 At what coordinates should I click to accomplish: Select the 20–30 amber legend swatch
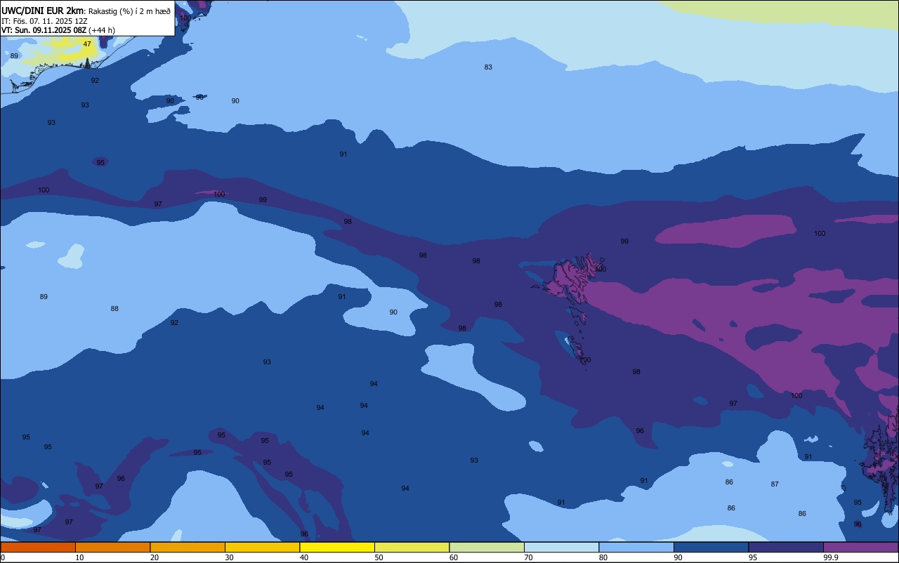tap(188, 547)
